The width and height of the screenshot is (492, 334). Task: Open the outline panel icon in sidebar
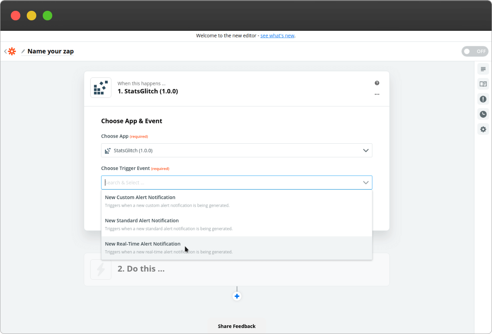pyautogui.click(x=483, y=69)
